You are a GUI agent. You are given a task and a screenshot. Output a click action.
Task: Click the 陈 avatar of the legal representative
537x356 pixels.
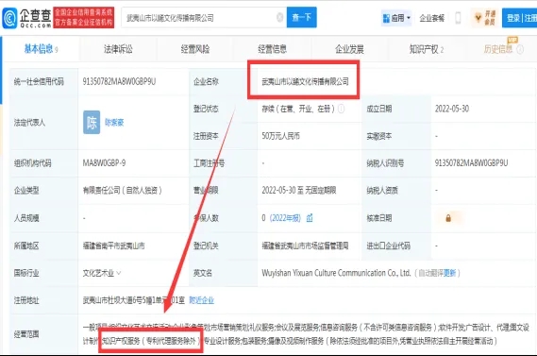[x=92, y=122]
